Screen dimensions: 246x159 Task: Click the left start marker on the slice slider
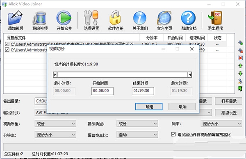coord(55,75)
